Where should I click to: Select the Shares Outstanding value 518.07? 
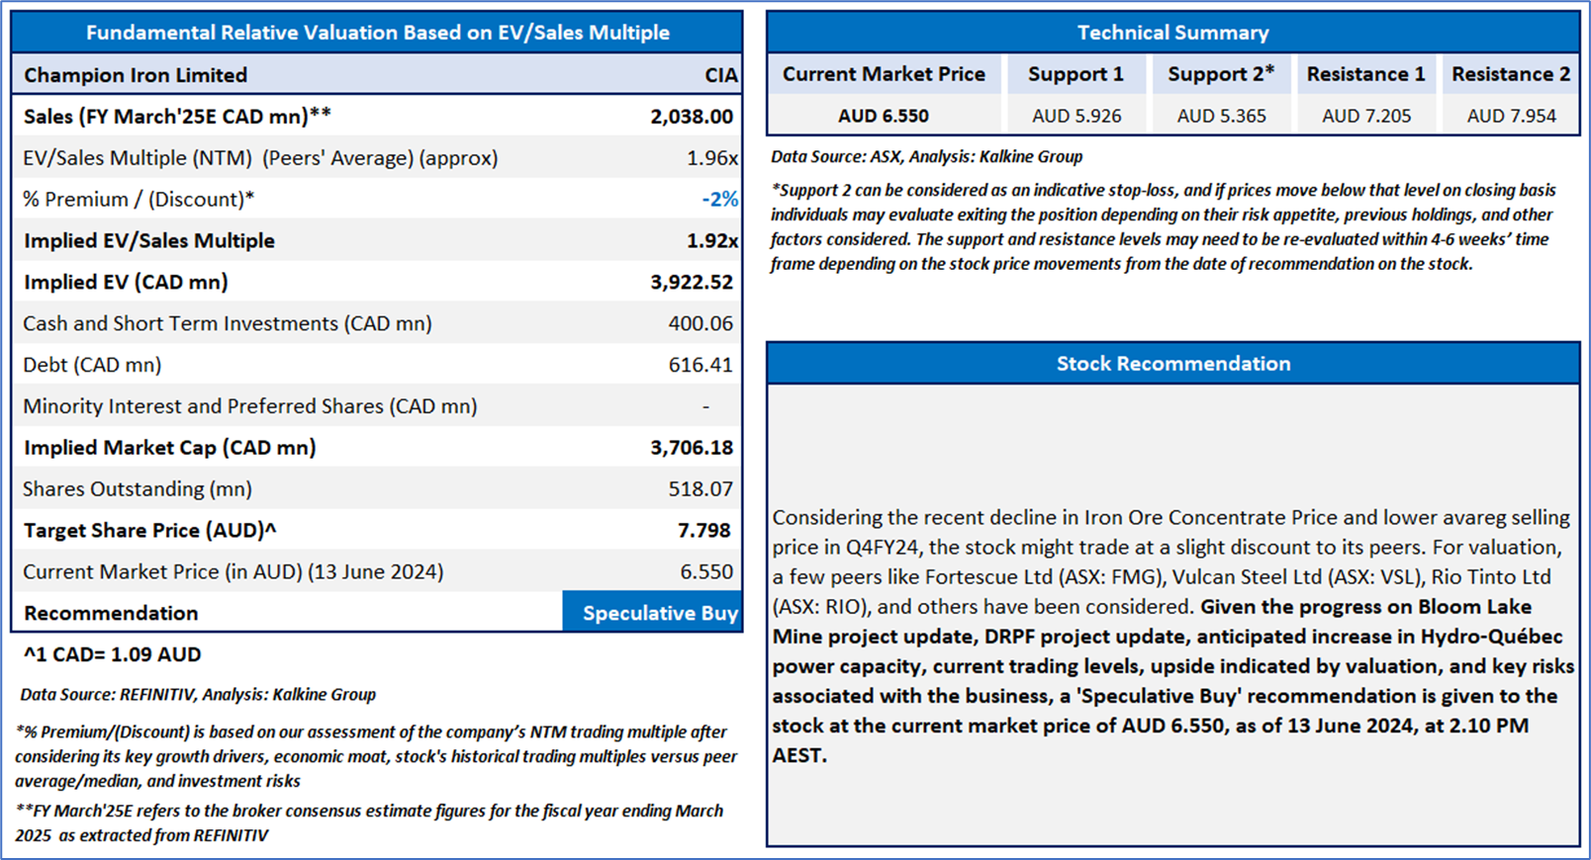[701, 489]
